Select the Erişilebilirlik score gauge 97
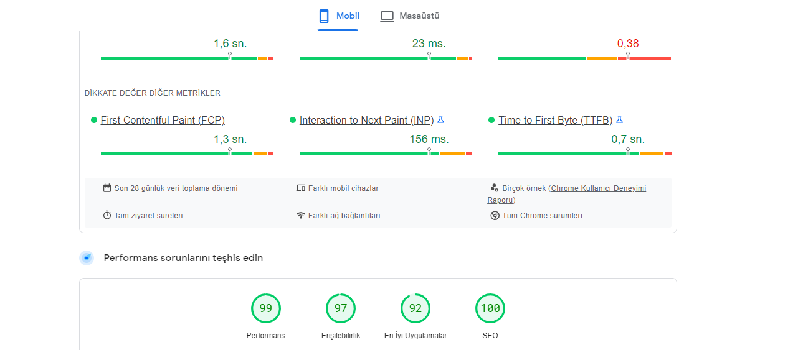Image resolution: width=793 pixels, height=350 pixels. 341,308
